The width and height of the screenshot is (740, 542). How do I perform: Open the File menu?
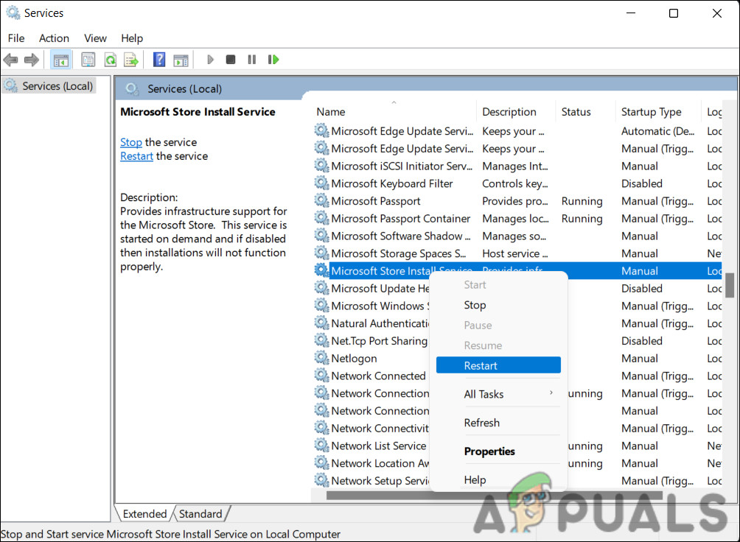tap(16, 38)
